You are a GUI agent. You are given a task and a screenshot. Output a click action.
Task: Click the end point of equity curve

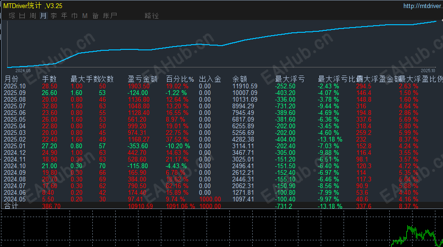click(436, 21)
